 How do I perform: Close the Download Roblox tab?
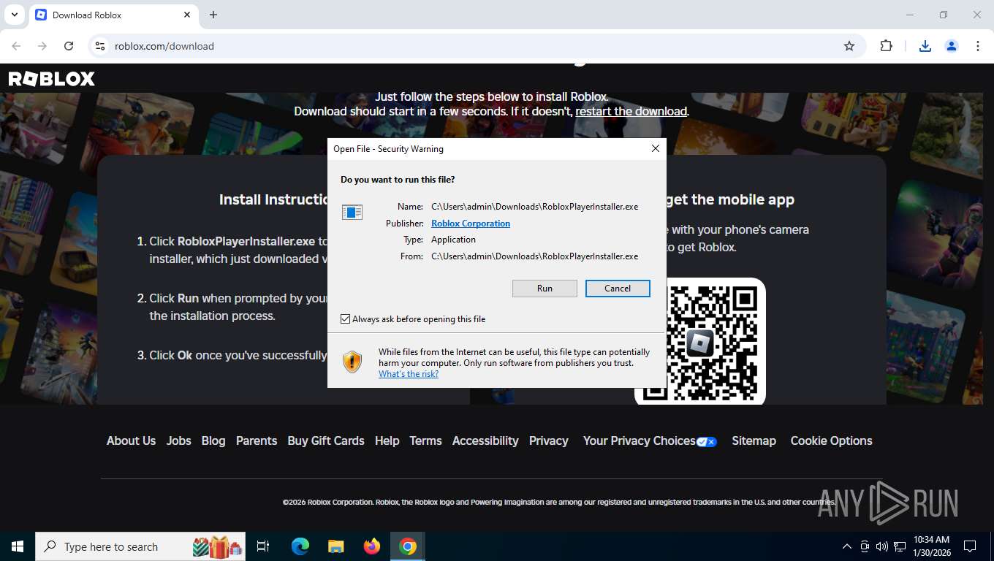187,15
